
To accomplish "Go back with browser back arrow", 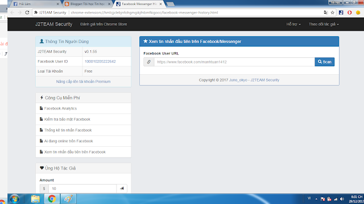I will point(13,12).
